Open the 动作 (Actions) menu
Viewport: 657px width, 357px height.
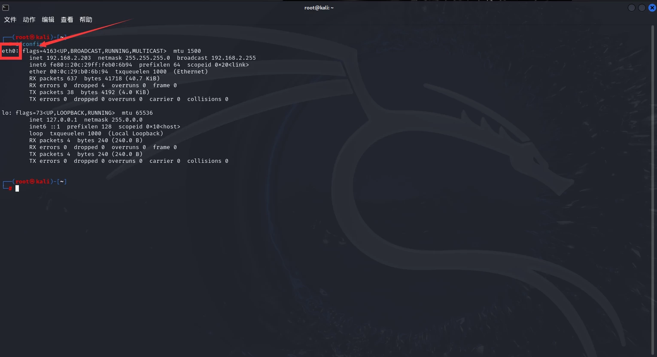click(x=29, y=20)
